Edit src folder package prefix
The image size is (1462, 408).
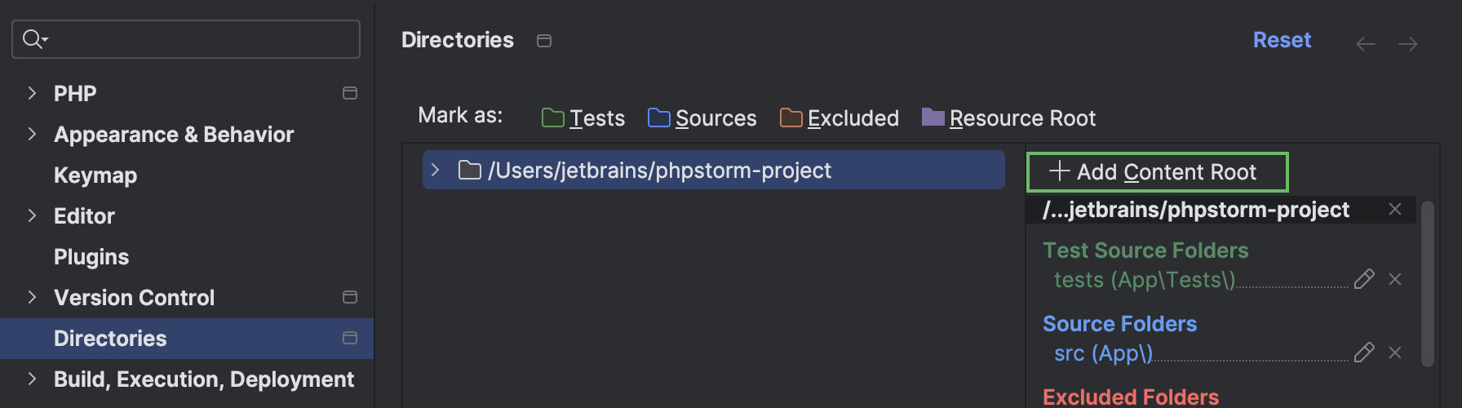(x=1364, y=353)
